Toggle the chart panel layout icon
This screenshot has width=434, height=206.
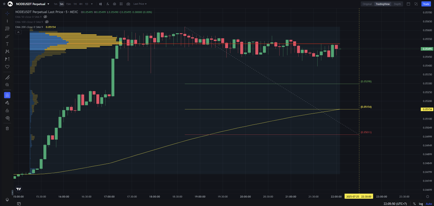[408, 4]
